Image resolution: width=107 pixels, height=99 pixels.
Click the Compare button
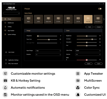click(98, 27)
